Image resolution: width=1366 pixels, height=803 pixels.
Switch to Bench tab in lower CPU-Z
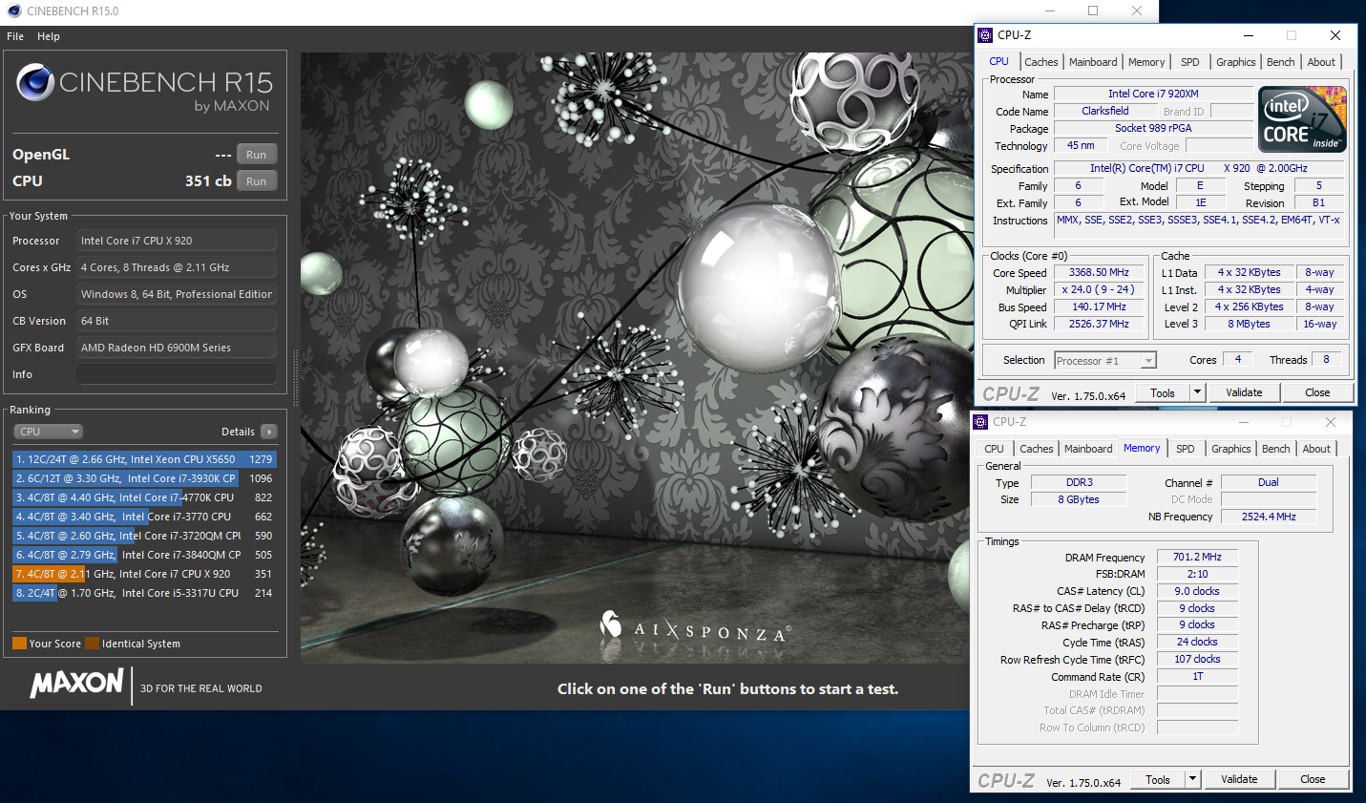1276,449
